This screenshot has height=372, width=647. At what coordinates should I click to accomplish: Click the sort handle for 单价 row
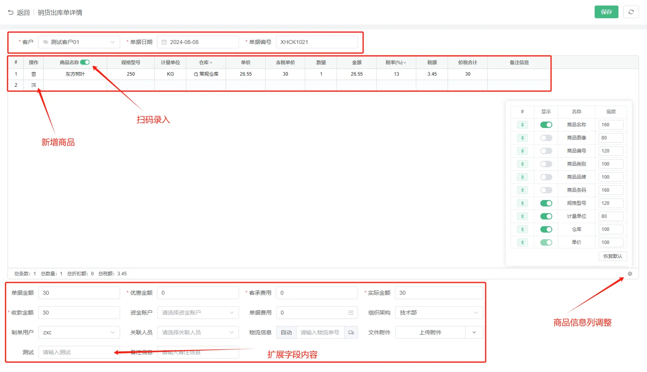pyautogui.click(x=523, y=242)
